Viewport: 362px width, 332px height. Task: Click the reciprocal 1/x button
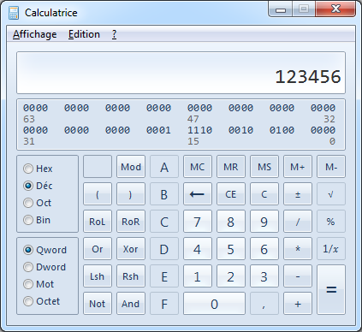(x=331, y=249)
